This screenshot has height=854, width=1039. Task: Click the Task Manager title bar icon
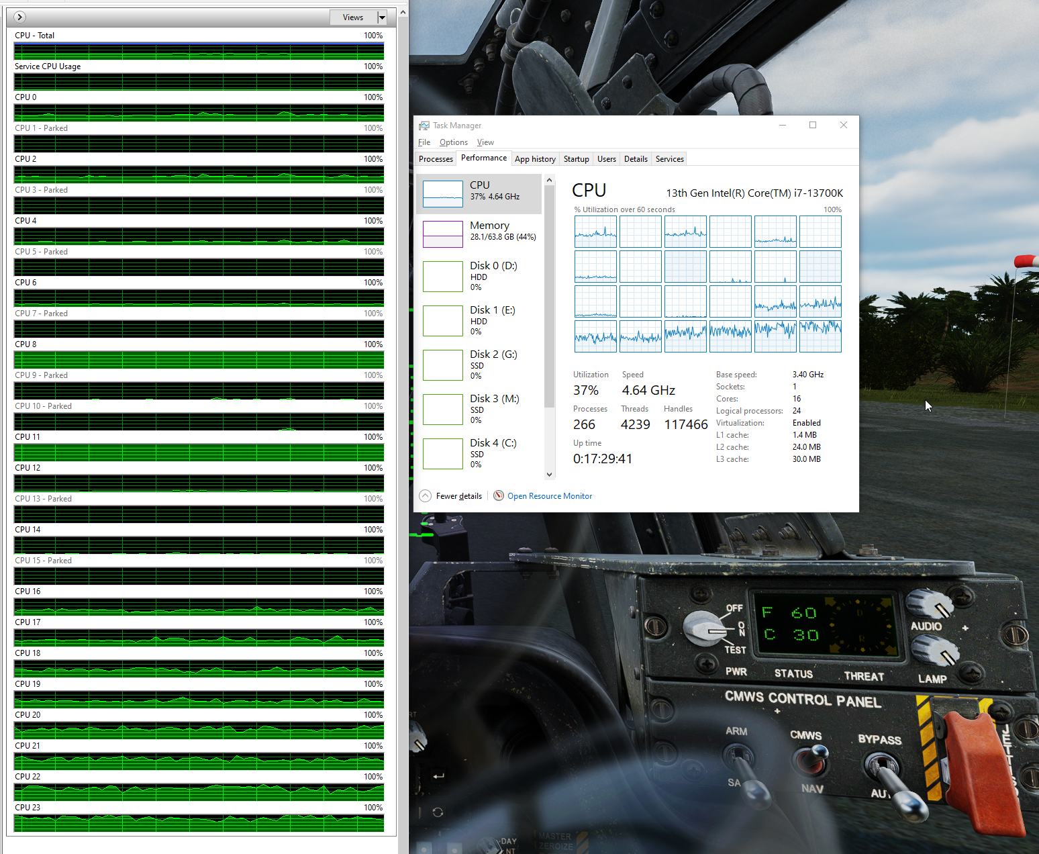point(424,126)
